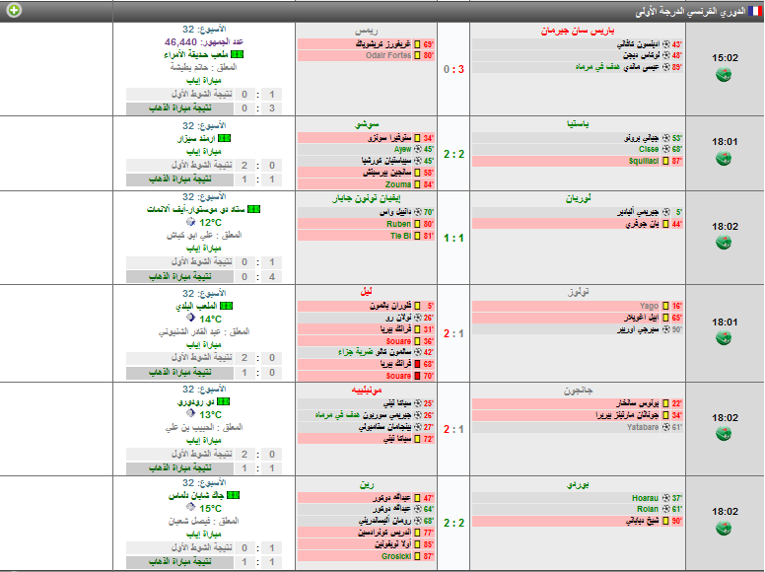Click the weather icon next to 12°C
This screenshot has width=765, height=572.
[x=191, y=222]
